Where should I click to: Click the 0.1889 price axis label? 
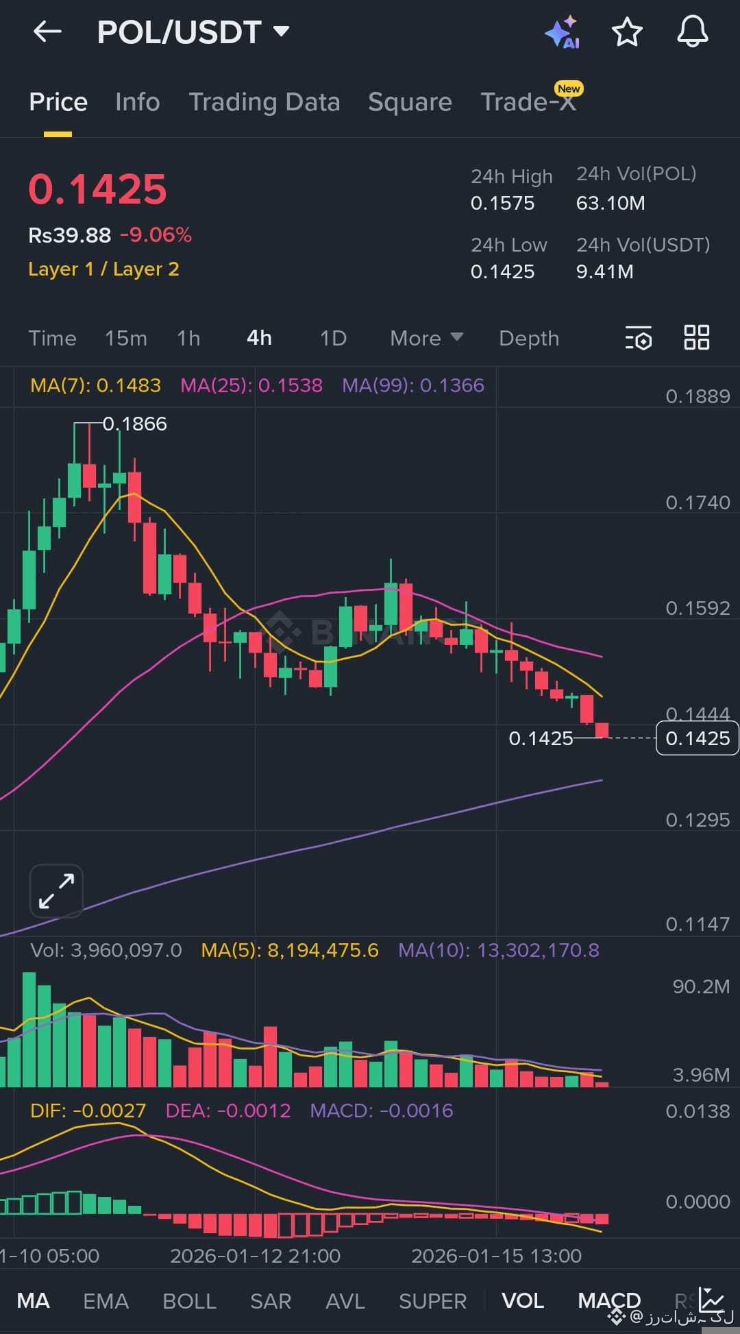698,396
